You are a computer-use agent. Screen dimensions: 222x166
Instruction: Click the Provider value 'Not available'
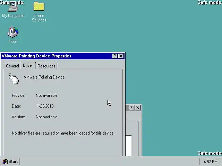46,95
